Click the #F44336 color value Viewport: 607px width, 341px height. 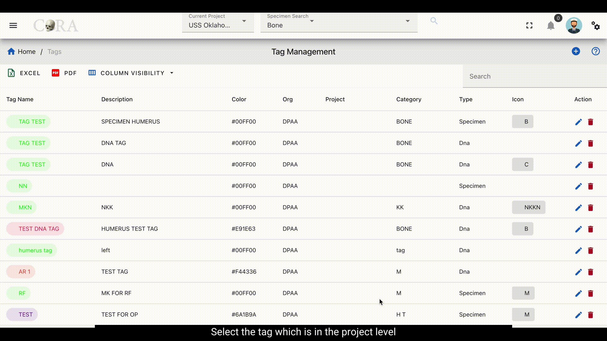(244, 272)
